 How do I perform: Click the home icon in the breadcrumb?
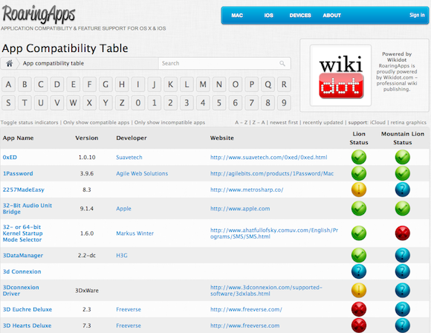point(10,63)
